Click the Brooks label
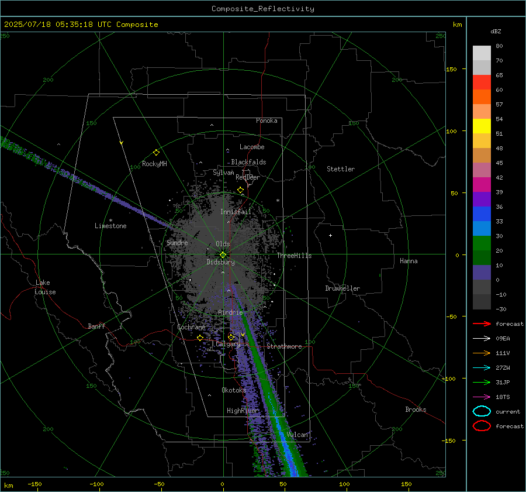The width and height of the screenshot is (526, 492). [416, 410]
